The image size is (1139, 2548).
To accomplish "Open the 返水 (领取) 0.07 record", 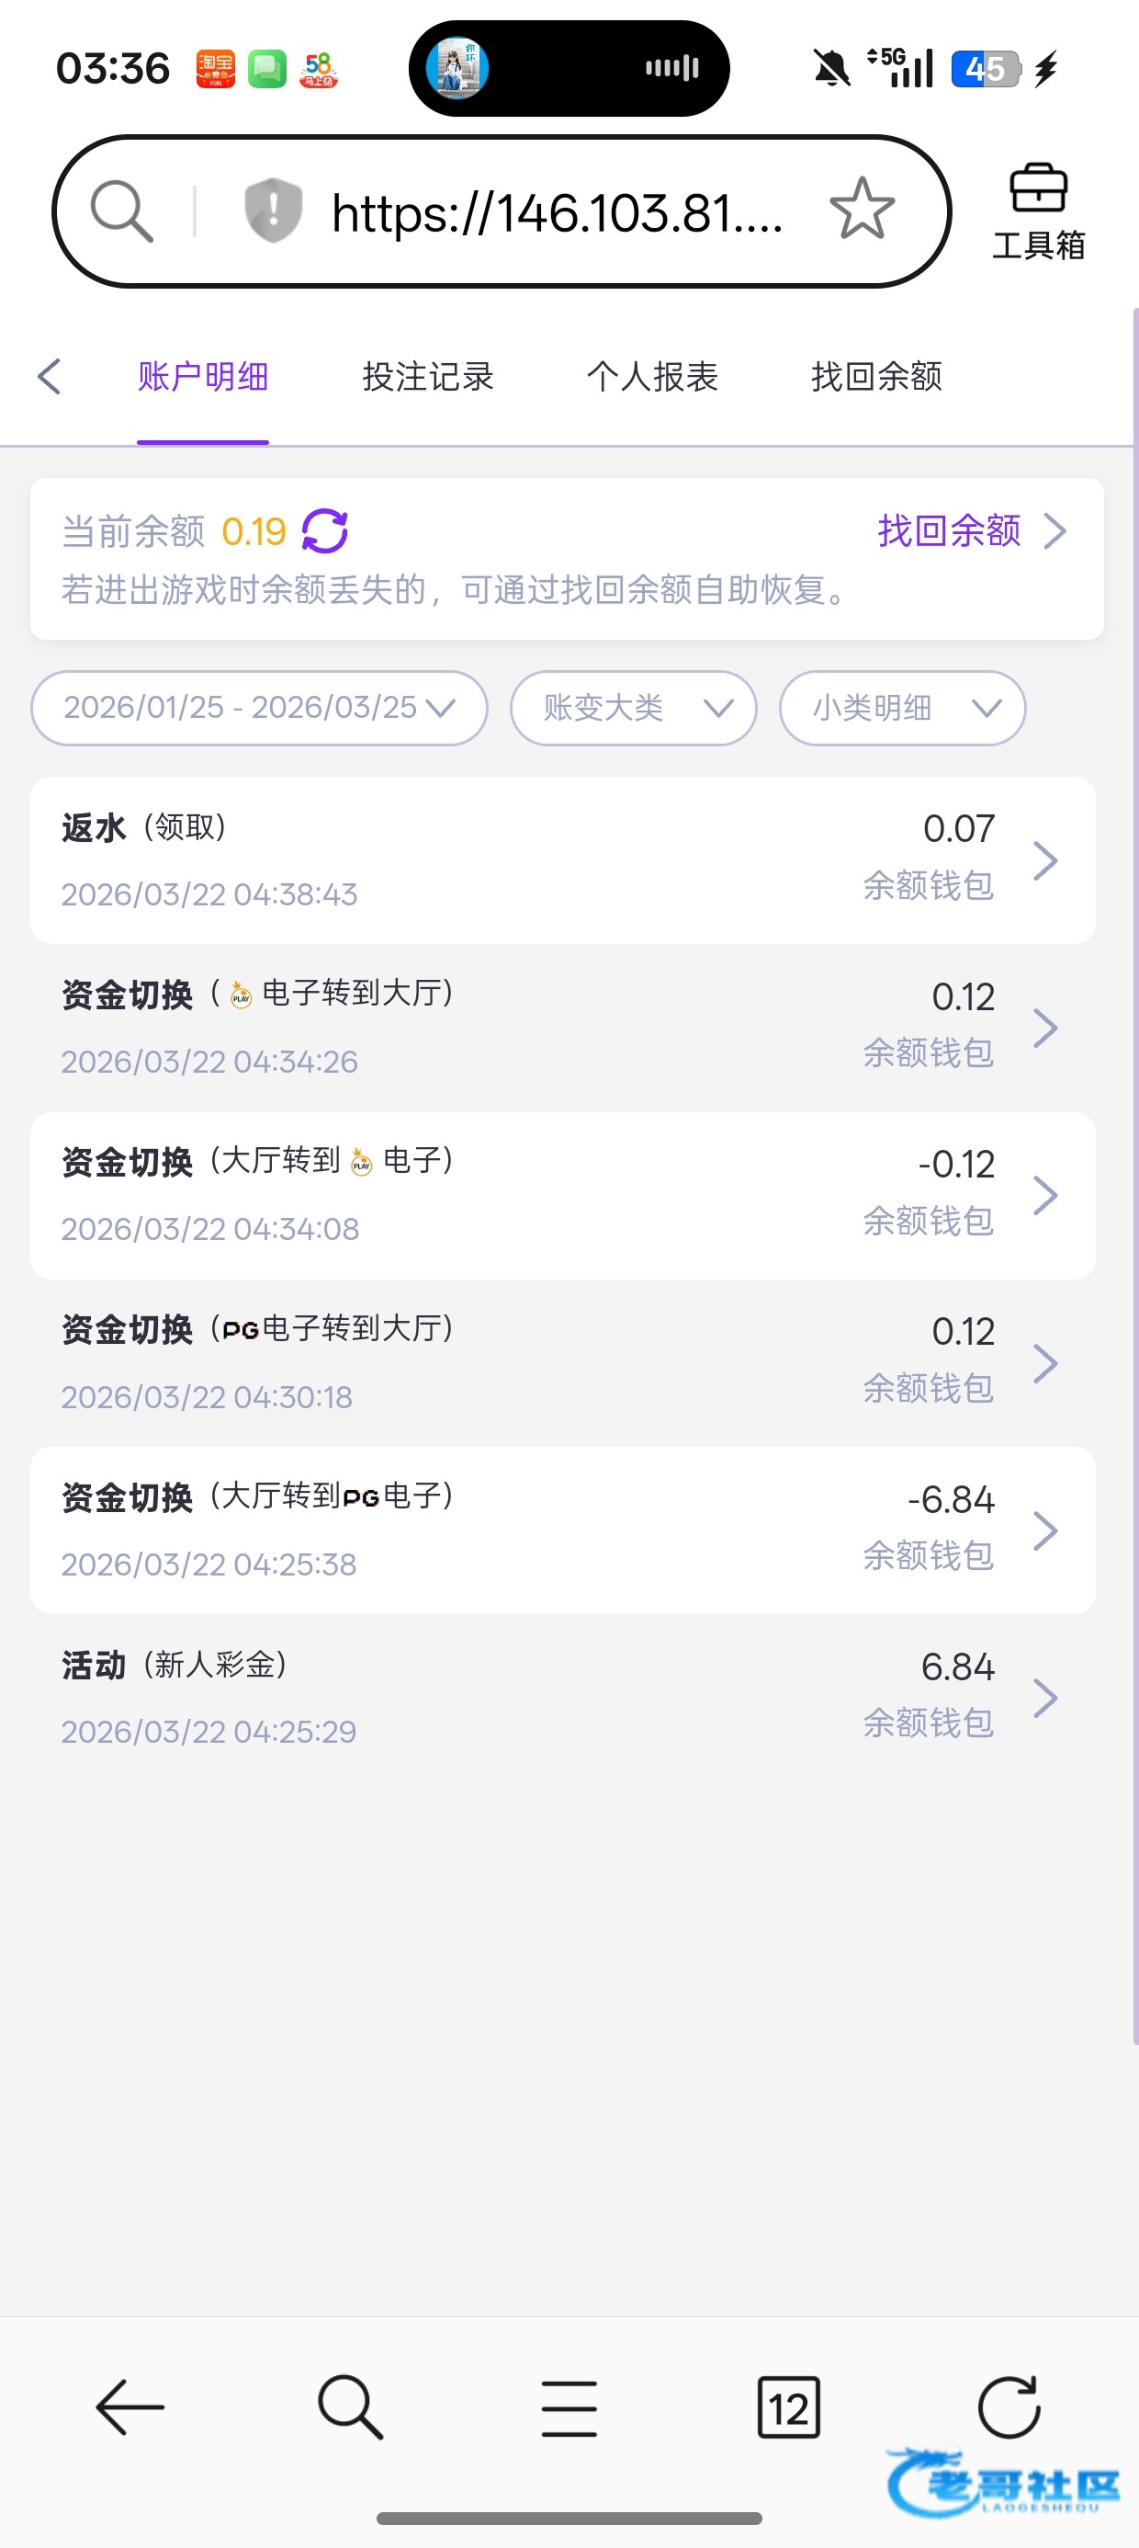I will coord(561,859).
